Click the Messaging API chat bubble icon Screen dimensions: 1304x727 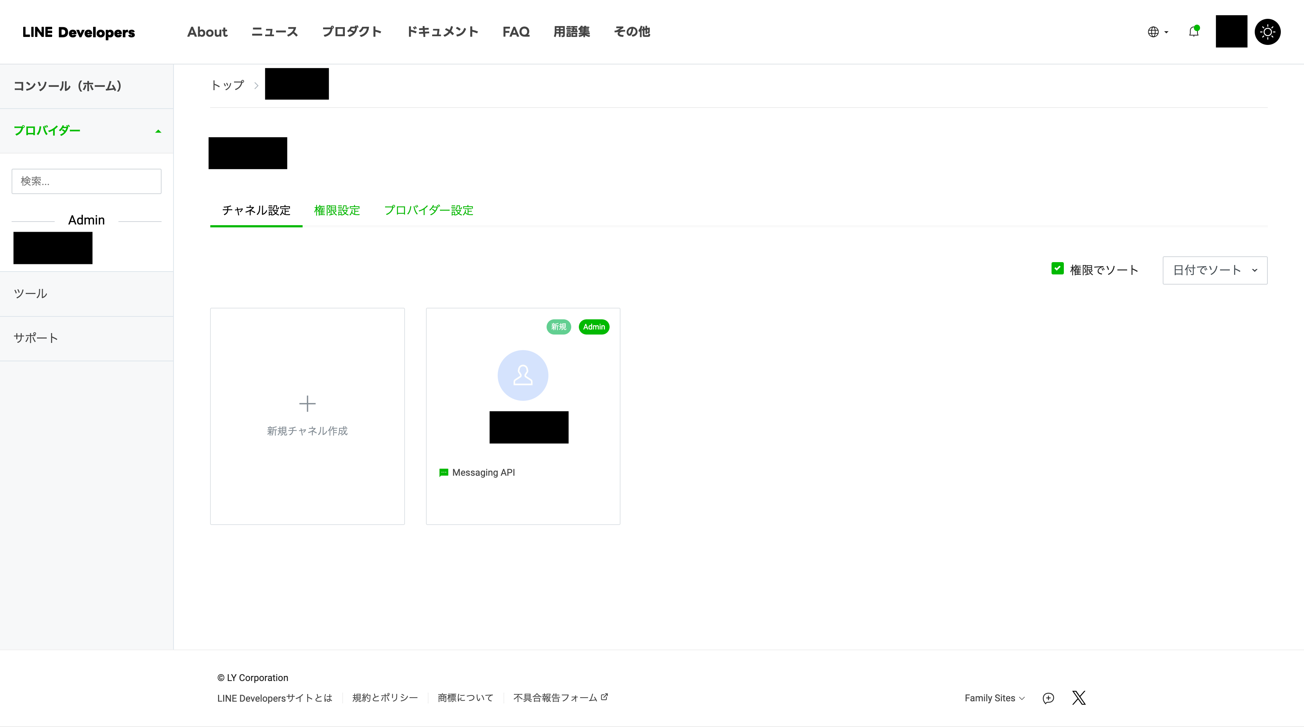(x=444, y=472)
